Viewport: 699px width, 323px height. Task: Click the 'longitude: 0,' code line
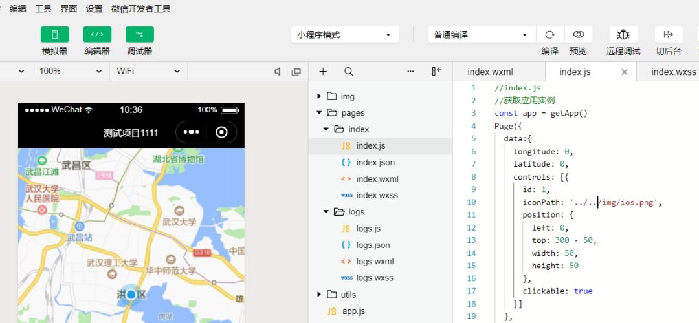point(543,151)
